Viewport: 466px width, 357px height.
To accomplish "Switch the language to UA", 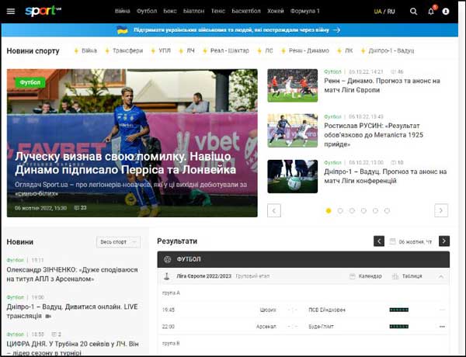I will tap(377, 12).
